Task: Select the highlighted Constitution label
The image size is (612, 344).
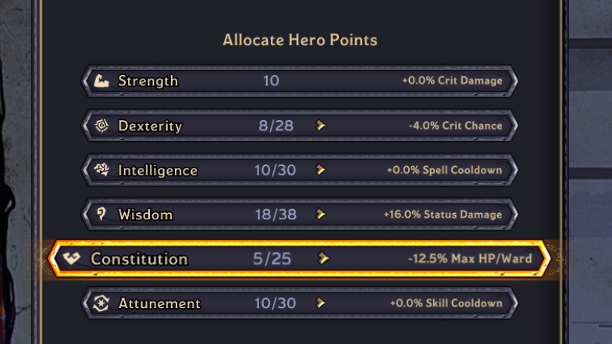Action: [x=139, y=259]
